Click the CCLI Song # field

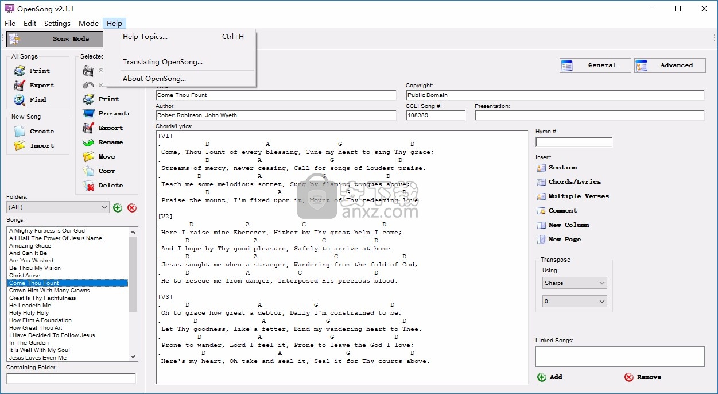tap(436, 115)
